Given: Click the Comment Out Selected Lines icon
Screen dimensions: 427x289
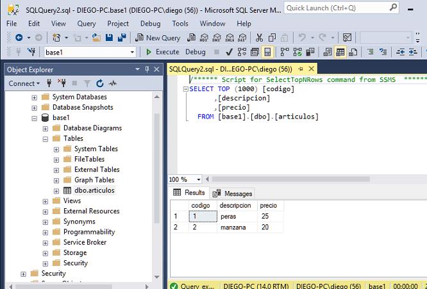Looking at the screenshot, I should pos(371,52).
